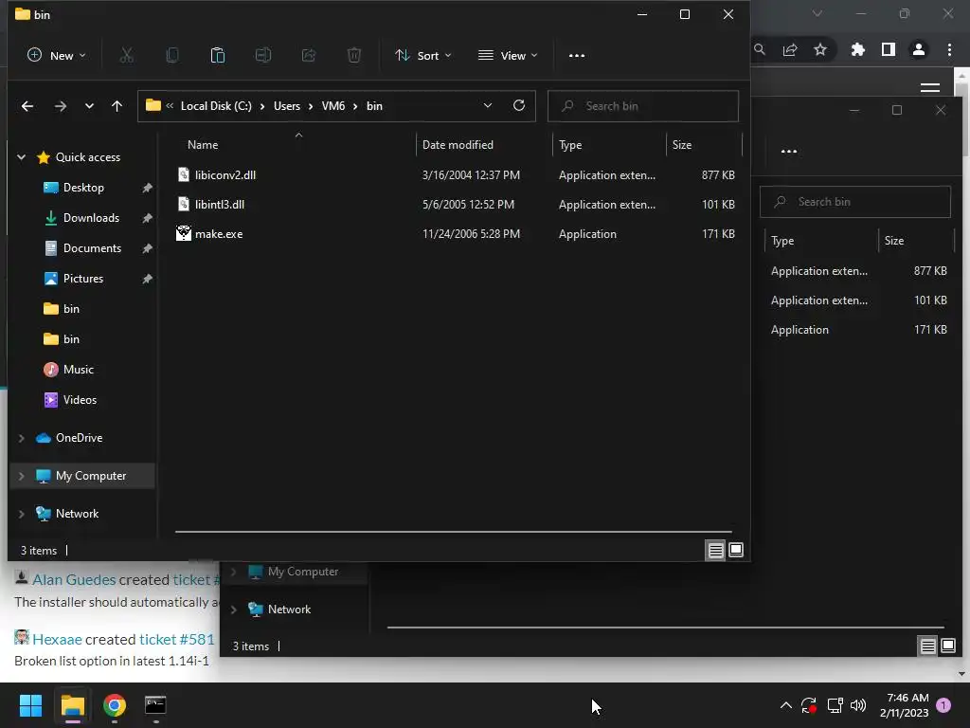Open the Alan Guedes profile link
Viewport: 970px width, 728px height.
74,579
